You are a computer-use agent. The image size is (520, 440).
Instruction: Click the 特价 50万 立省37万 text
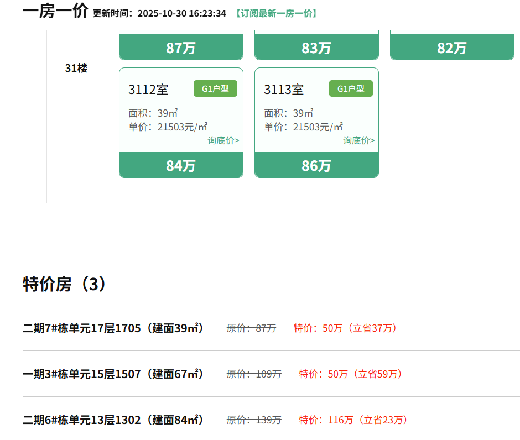(345, 328)
